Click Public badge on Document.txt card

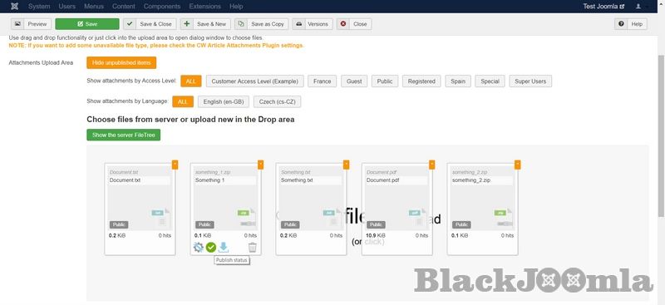coord(119,224)
